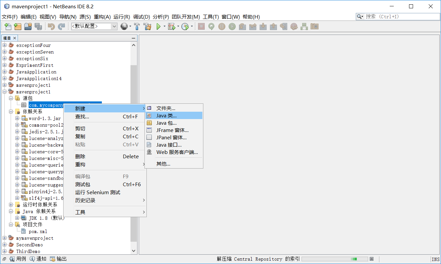Click the Continue debugger icon
441x264 pixels.
tap(232, 27)
